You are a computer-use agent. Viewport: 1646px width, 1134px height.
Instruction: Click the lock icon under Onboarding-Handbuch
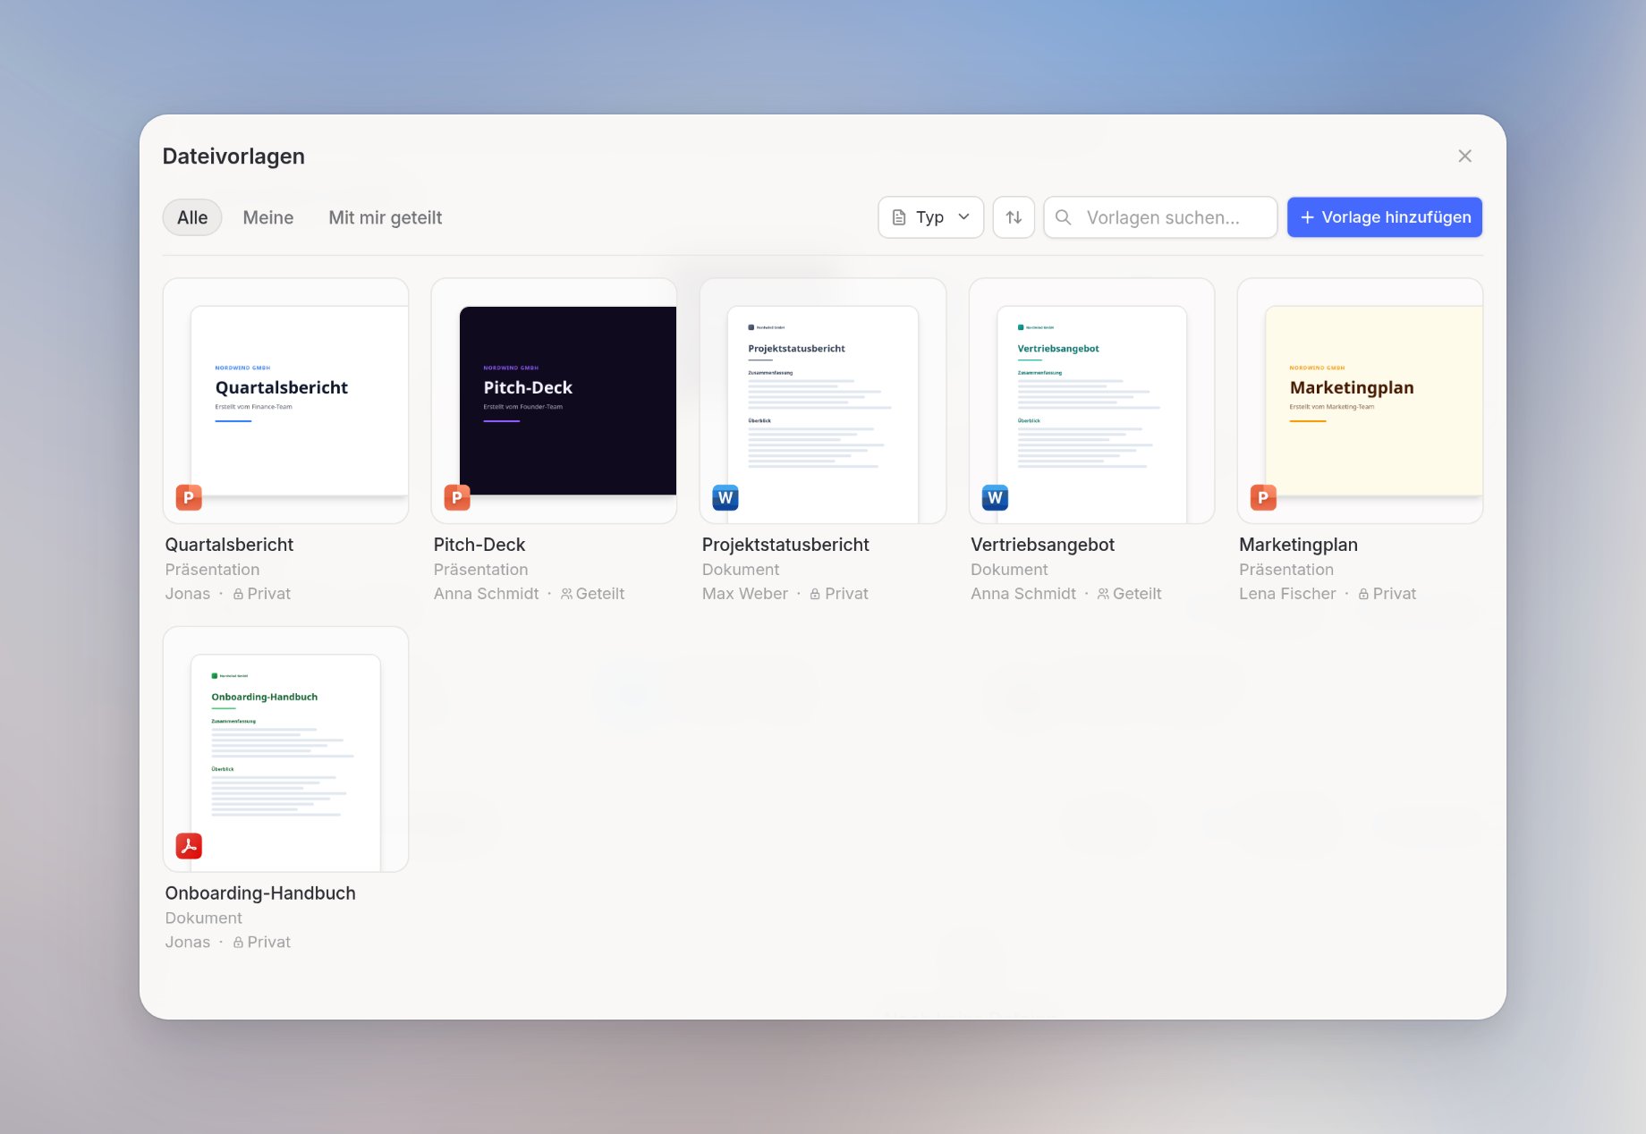[238, 943]
